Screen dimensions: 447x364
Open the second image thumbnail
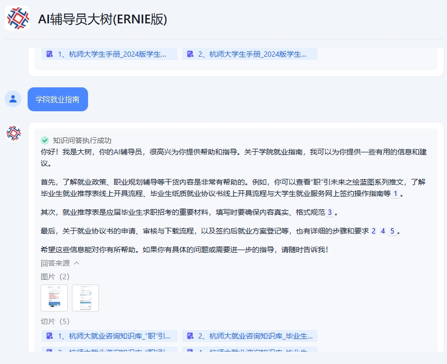[85, 298]
